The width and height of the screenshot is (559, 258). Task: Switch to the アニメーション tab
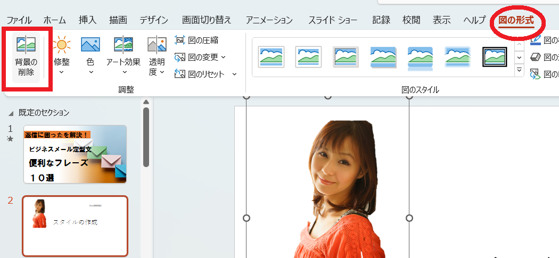[269, 20]
